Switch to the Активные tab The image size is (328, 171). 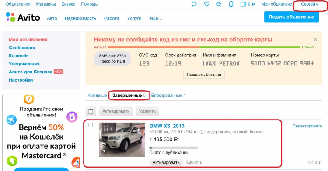(97, 95)
